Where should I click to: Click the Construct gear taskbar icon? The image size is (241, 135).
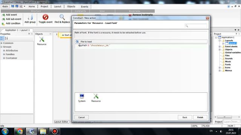(31, 131)
